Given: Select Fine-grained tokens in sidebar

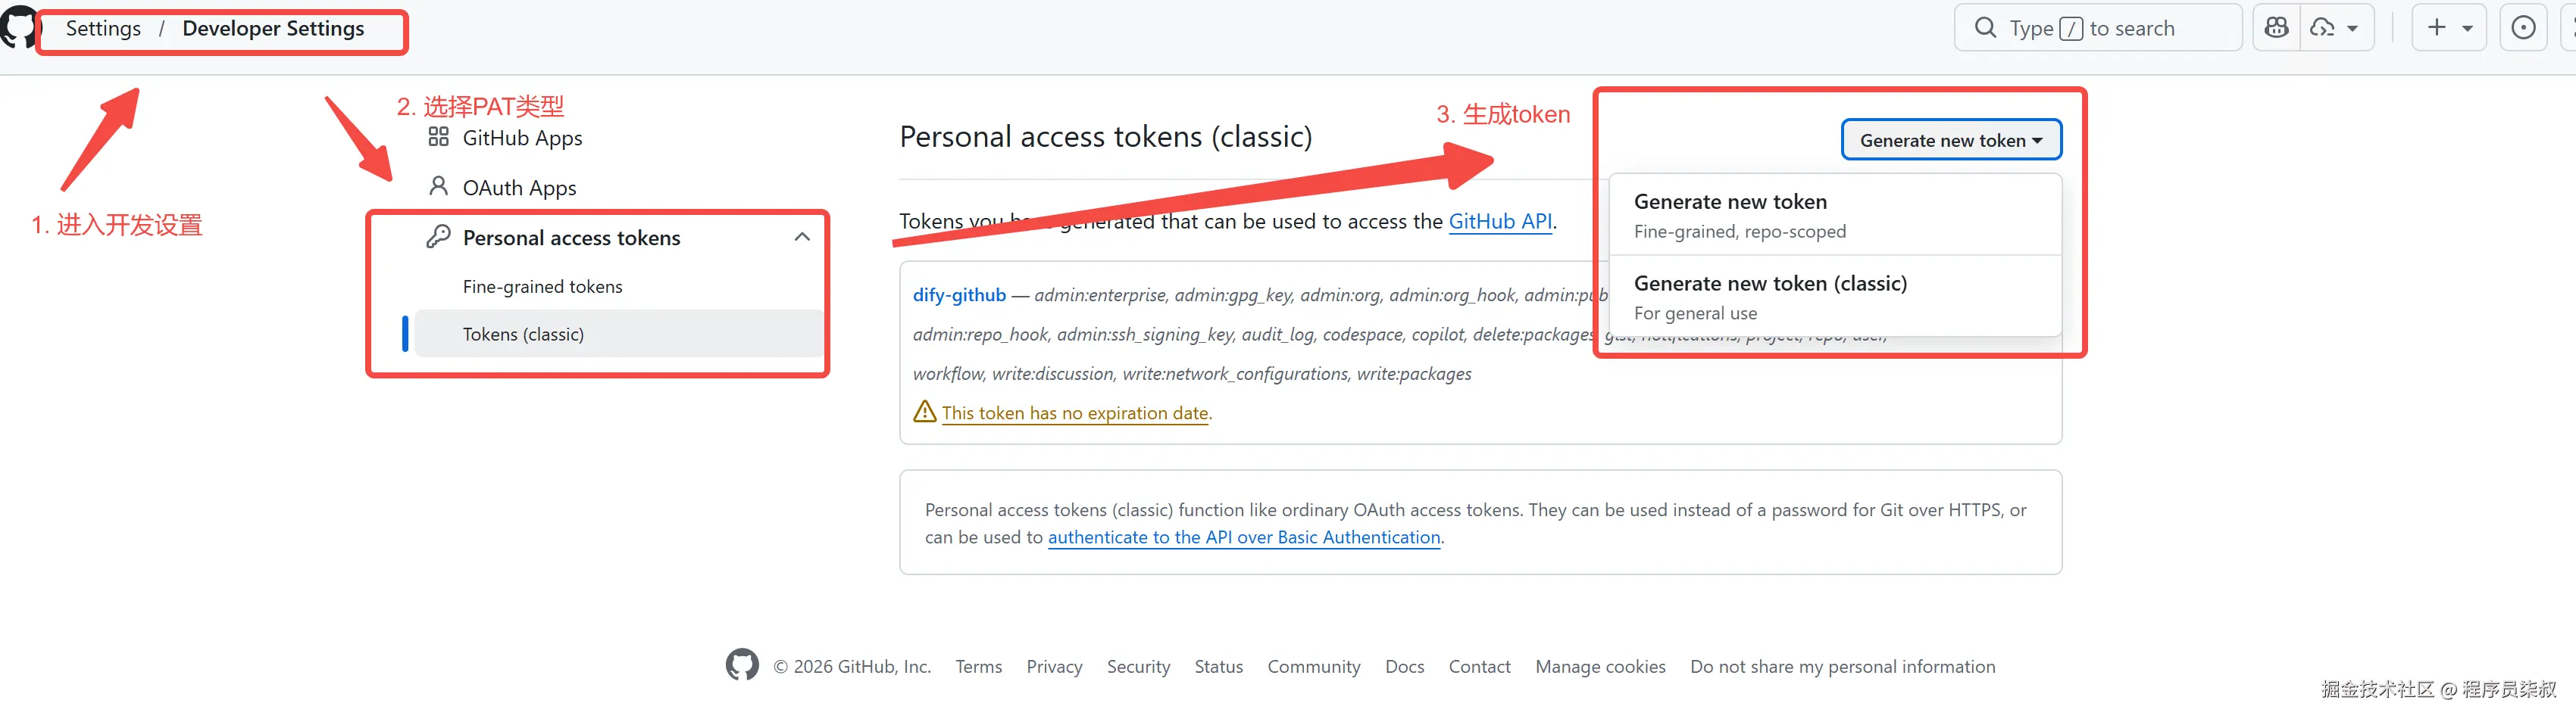Looking at the screenshot, I should 542,287.
